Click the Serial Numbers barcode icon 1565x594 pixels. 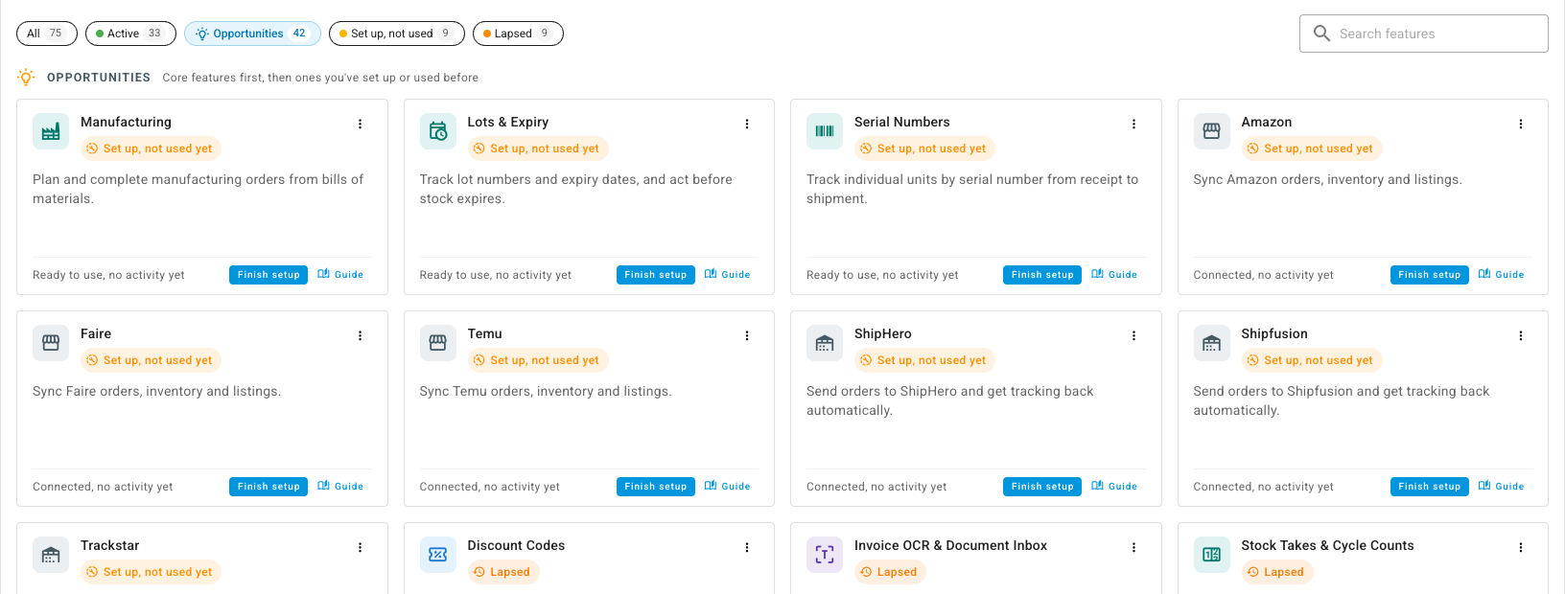[825, 131]
